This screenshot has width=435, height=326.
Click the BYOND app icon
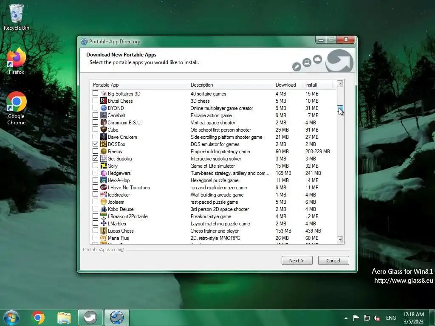tap(104, 108)
